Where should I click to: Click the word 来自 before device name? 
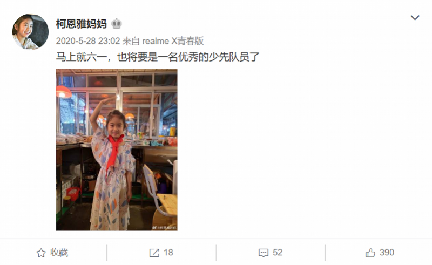point(131,41)
